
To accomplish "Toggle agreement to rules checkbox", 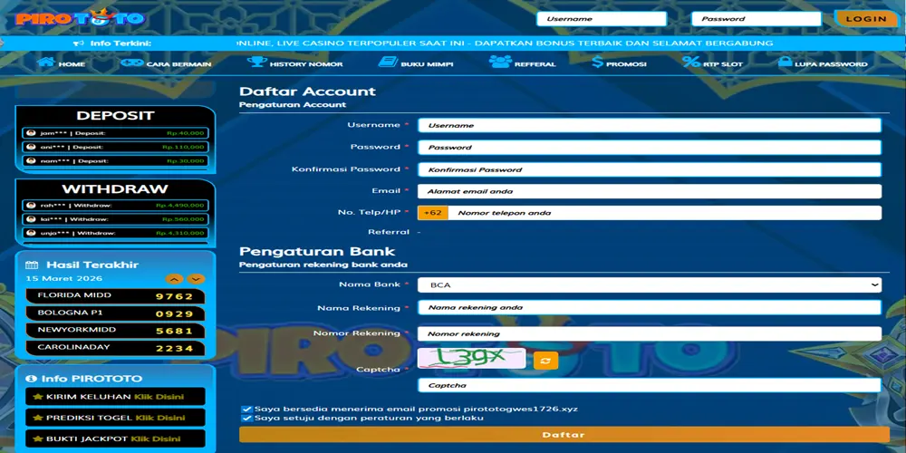I will tap(247, 419).
